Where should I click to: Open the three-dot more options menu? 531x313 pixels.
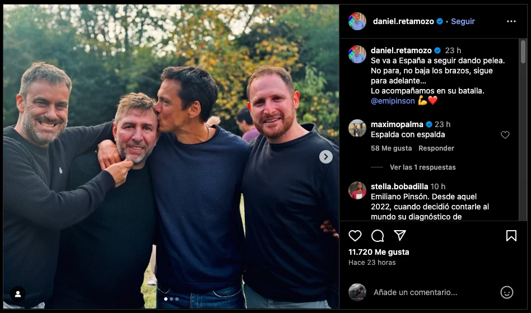tap(511, 21)
